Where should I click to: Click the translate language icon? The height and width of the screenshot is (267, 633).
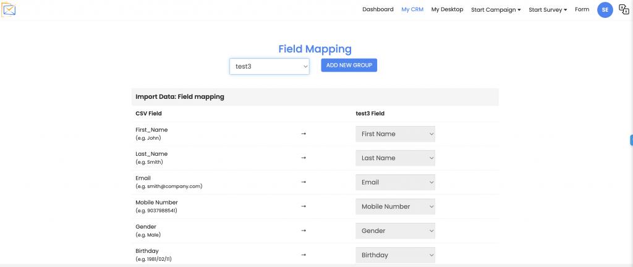[x=624, y=9]
